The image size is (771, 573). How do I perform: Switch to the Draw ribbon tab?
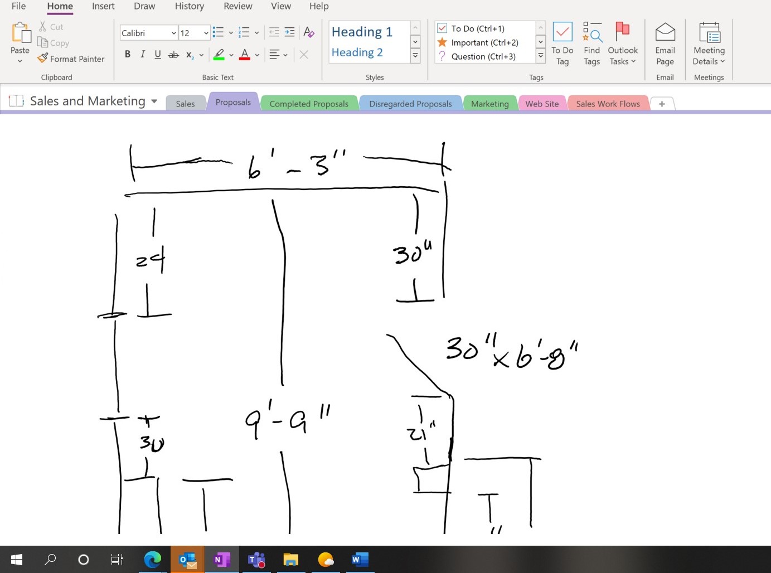(x=144, y=6)
